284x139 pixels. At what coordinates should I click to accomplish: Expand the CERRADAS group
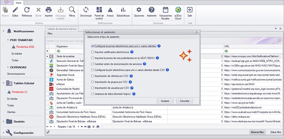click(8, 67)
